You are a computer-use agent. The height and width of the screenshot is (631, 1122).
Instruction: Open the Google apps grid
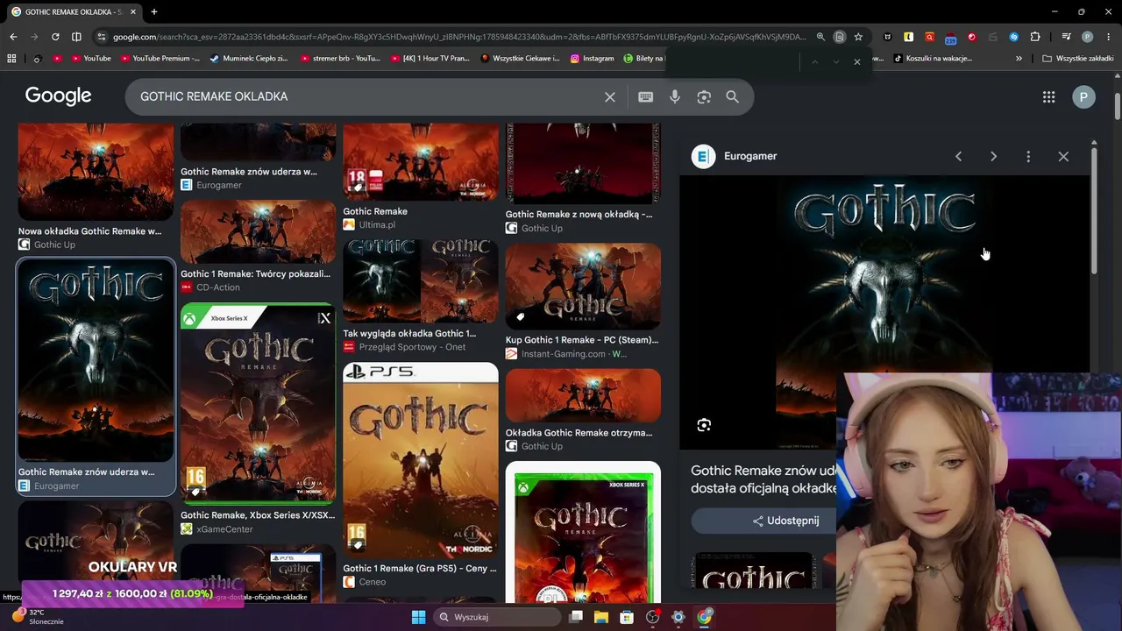(x=1048, y=97)
